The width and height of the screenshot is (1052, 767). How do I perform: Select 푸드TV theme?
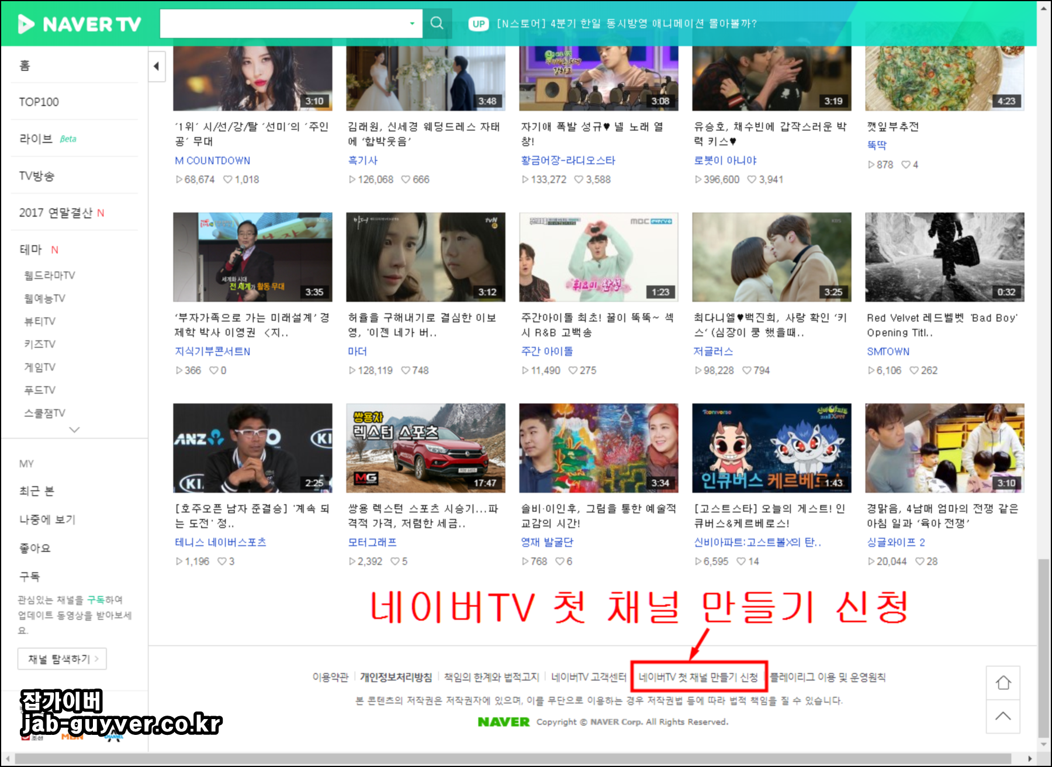pos(40,390)
